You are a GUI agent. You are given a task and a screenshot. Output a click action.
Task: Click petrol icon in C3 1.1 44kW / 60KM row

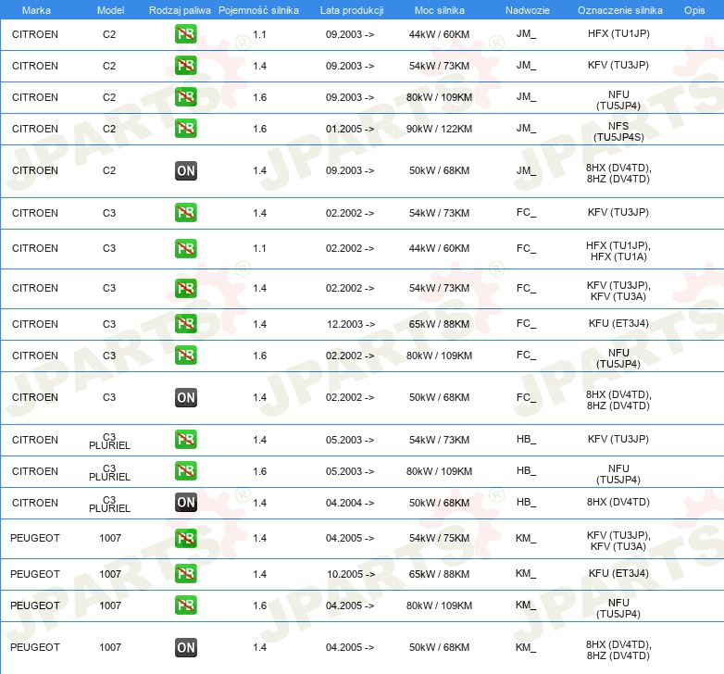(x=185, y=248)
